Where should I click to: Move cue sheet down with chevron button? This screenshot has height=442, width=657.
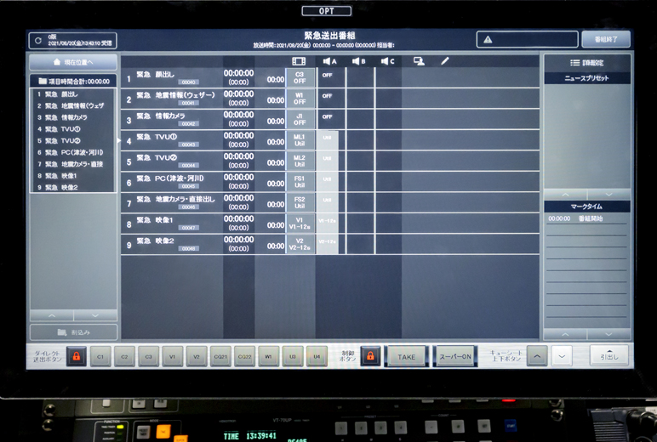pyautogui.click(x=562, y=357)
